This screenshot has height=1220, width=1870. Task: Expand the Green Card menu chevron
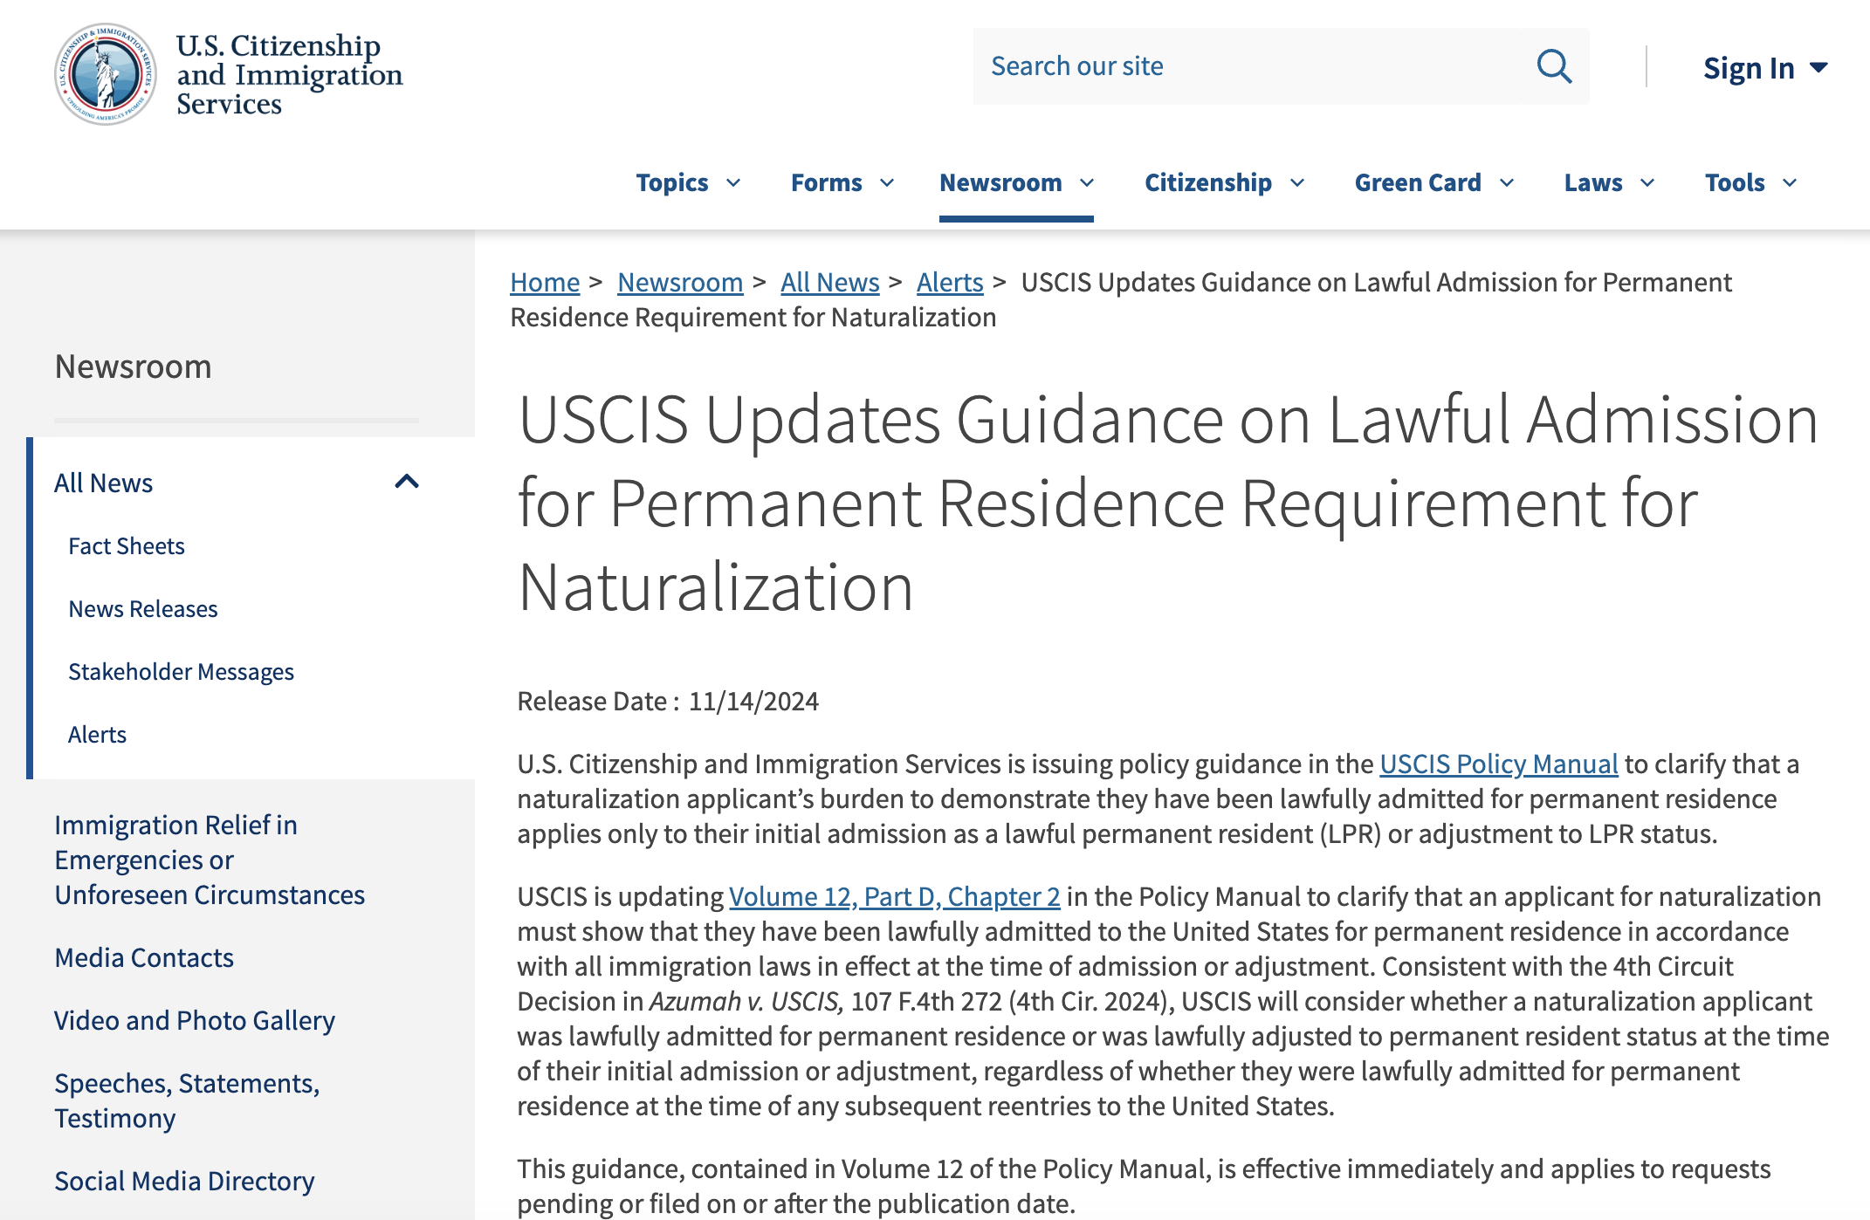tap(1507, 182)
